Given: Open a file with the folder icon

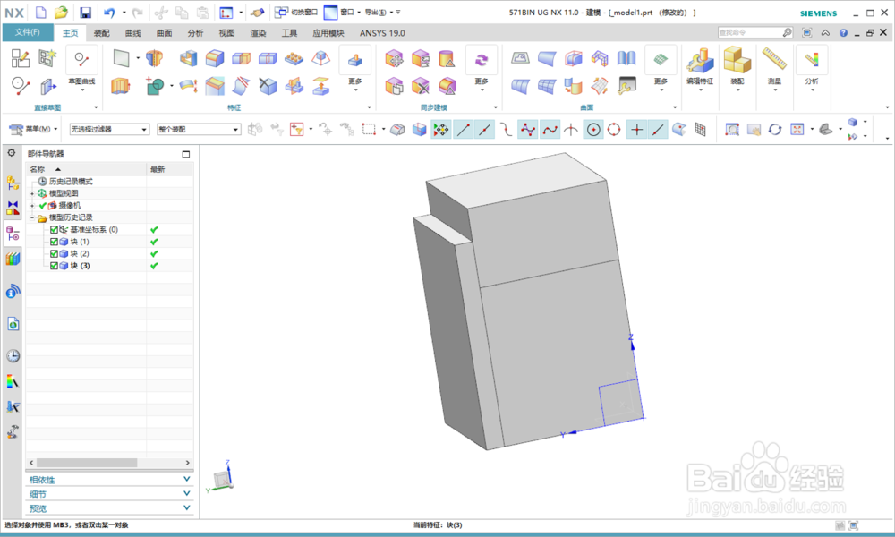Looking at the screenshot, I should click(61, 12).
